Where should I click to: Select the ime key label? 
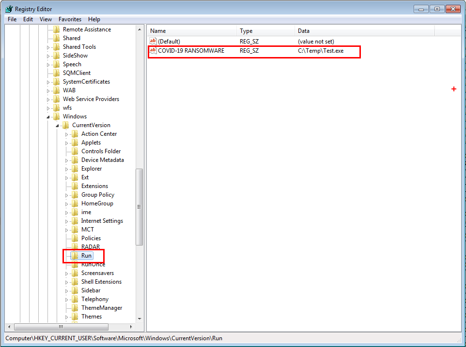(x=86, y=212)
